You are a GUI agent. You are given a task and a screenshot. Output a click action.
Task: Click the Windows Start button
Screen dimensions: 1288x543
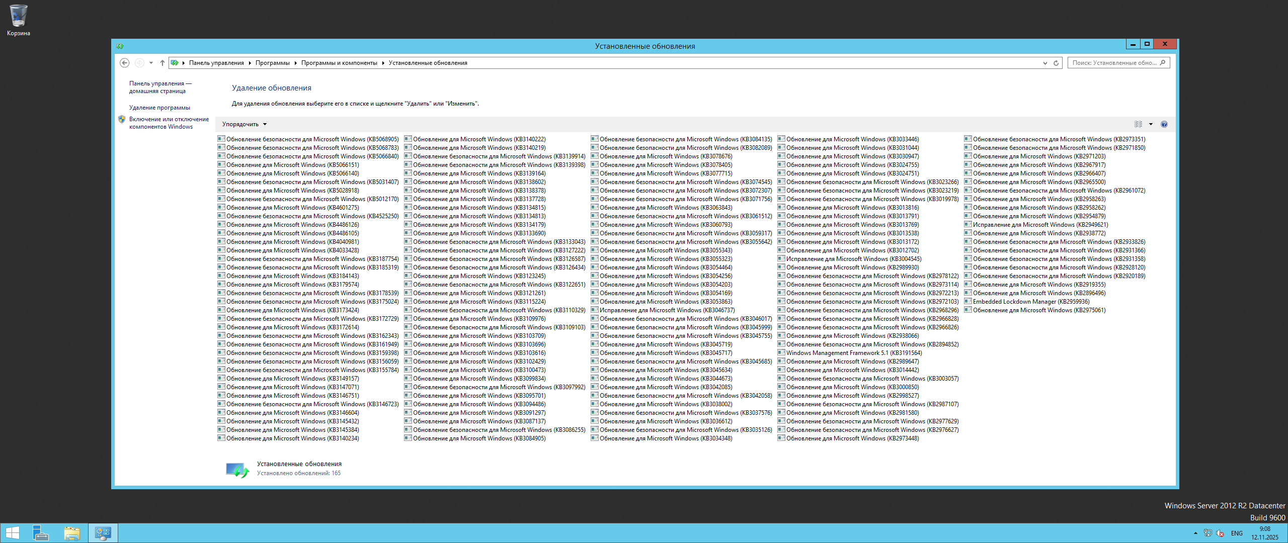point(12,533)
